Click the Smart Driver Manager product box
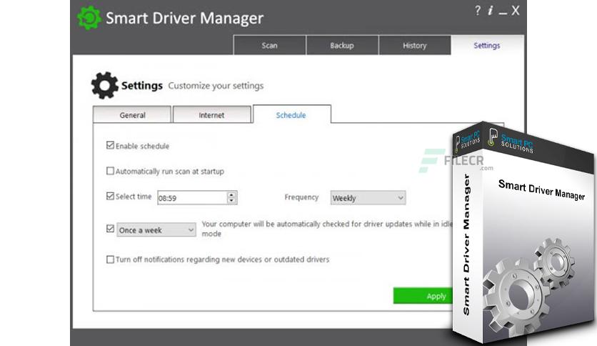Screen dimensions: 597x346 tap(523, 232)
